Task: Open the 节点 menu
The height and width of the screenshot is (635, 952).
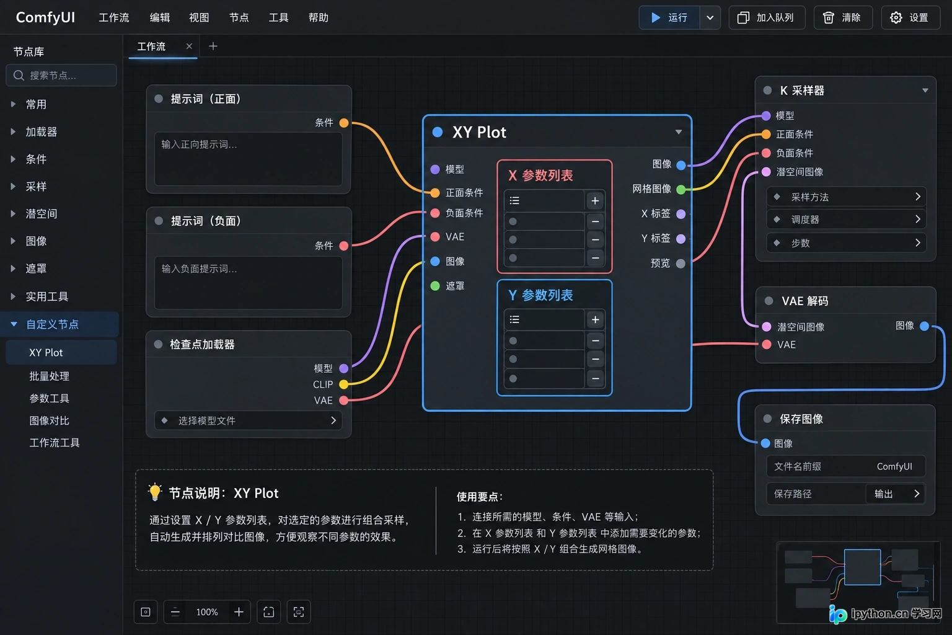Action: coord(239,17)
